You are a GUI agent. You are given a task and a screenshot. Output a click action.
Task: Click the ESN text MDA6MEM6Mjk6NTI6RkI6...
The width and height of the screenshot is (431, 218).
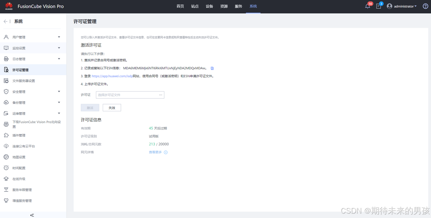pos(165,68)
